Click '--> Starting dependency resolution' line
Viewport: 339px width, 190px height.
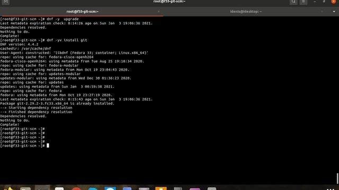pyautogui.click(x=36, y=108)
